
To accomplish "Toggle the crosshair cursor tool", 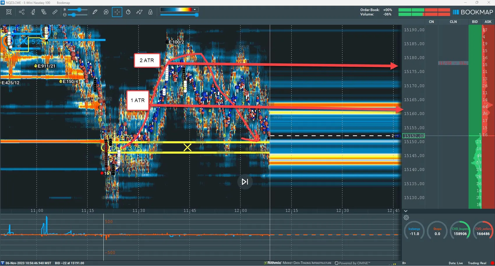I will (x=117, y=12).
